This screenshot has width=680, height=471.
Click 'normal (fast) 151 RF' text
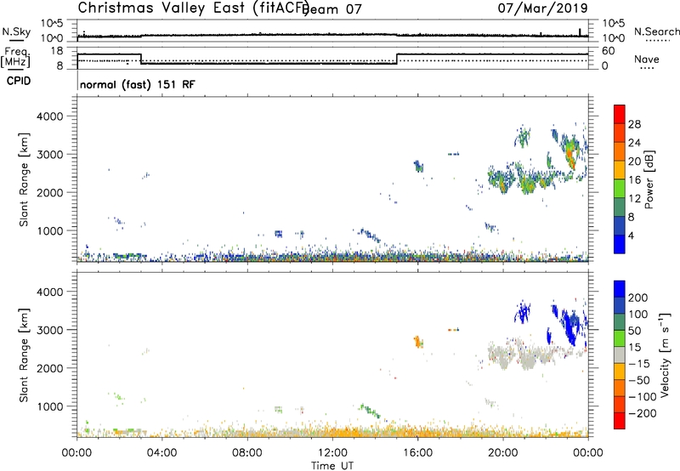[138, 84]
